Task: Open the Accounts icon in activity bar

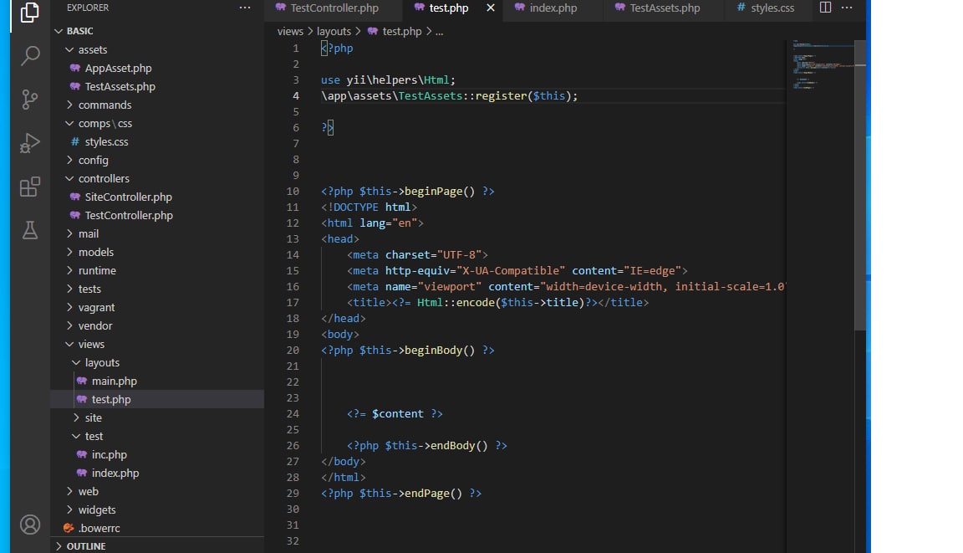Action: pyautogui.click(x=29, y=525)
